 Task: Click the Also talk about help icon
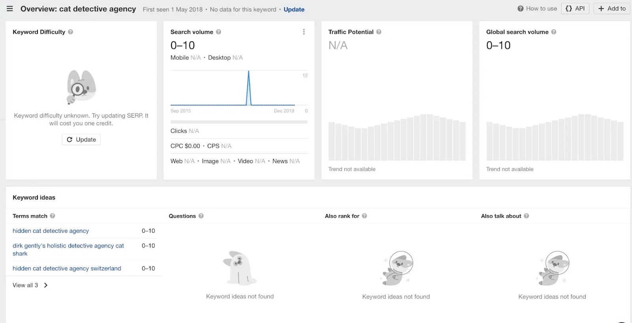point(527,216)
